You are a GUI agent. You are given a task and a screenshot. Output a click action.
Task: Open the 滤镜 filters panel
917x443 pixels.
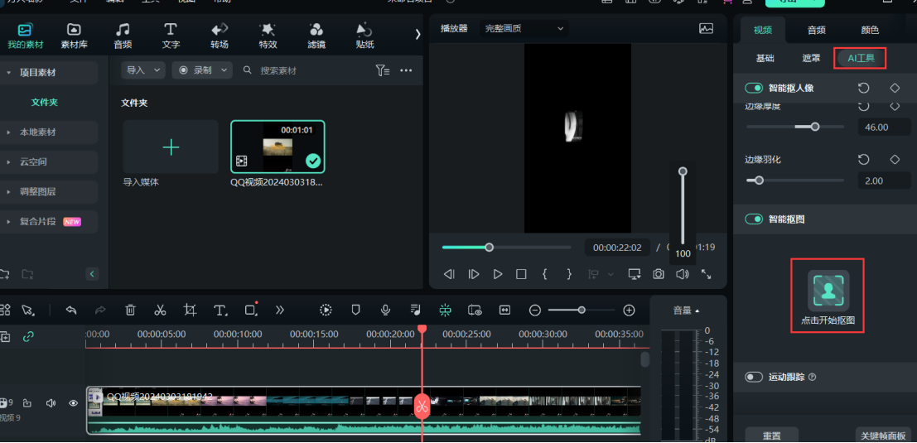tap(316, 36)
